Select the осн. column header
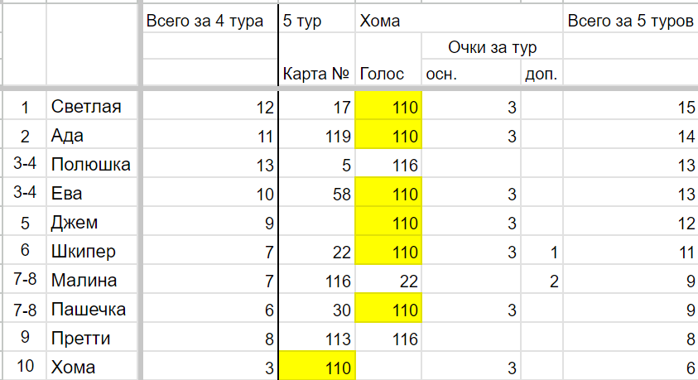The image size is (698, 380). pyautogui.click(x=471, y=73)
